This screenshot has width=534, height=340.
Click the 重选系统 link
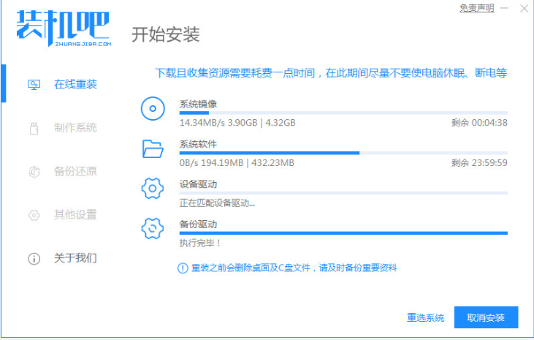coord(426,317)
